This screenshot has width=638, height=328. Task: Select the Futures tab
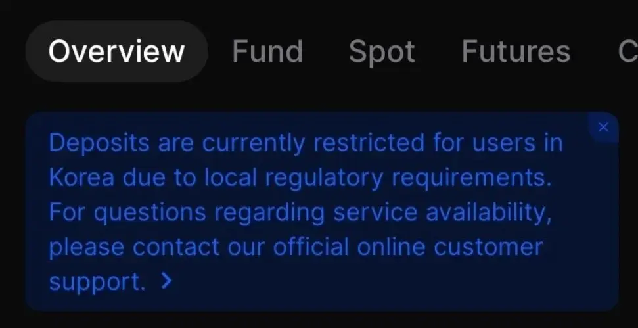tap(516, 52)
